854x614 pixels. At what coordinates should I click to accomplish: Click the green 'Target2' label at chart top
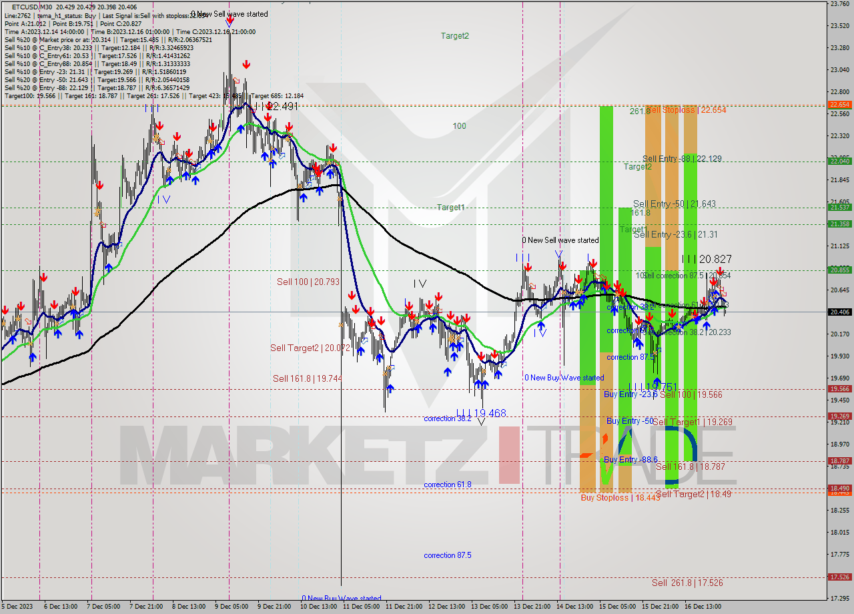tap(455, 36)
